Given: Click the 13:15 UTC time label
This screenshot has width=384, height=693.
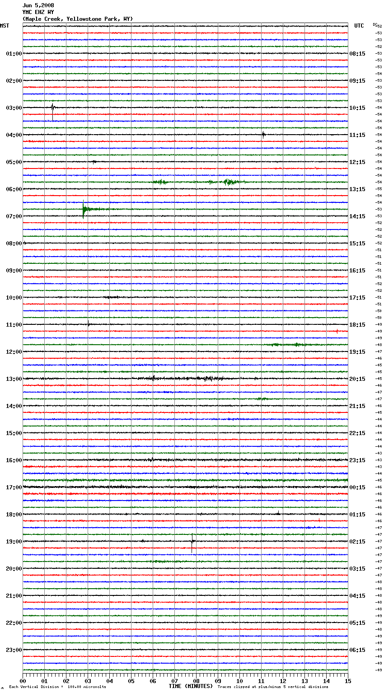Looking at the screenshot, I should (x=357, y=189).
